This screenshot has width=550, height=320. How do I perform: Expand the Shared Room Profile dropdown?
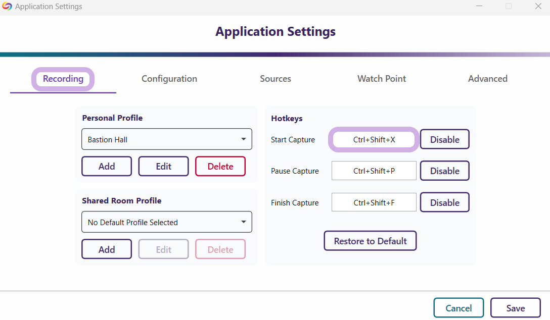tap(167, 222)
